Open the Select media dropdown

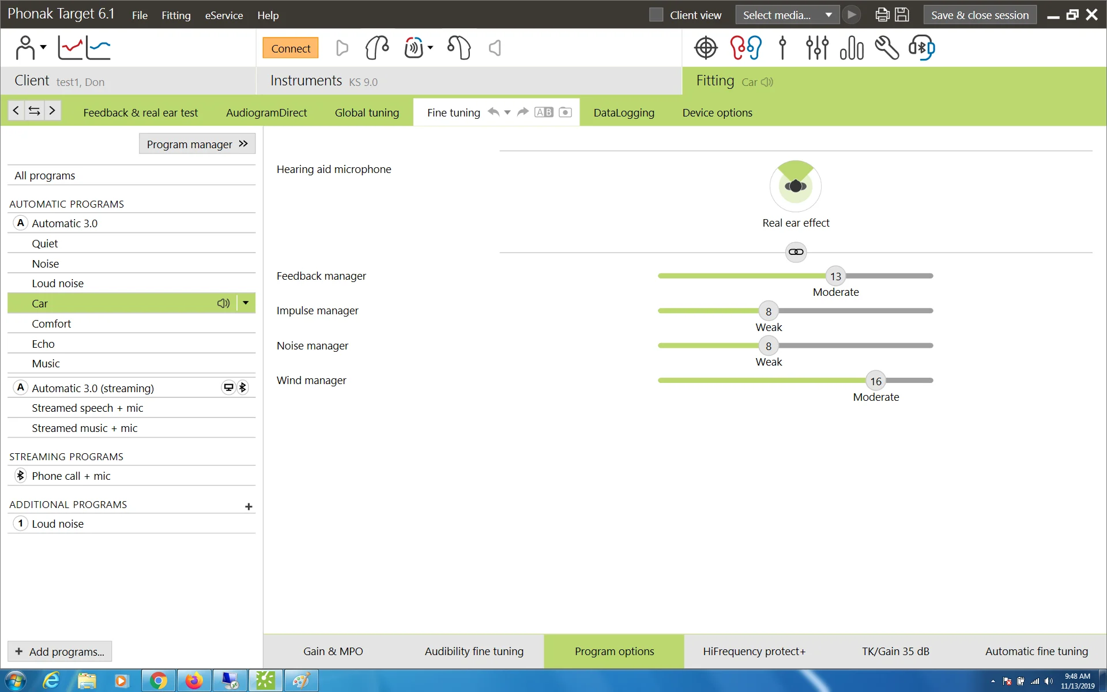[x=787, y=15]
